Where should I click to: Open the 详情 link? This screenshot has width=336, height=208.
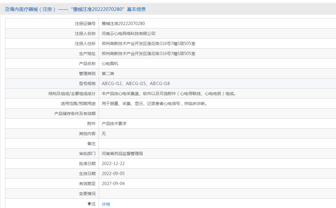106,204
